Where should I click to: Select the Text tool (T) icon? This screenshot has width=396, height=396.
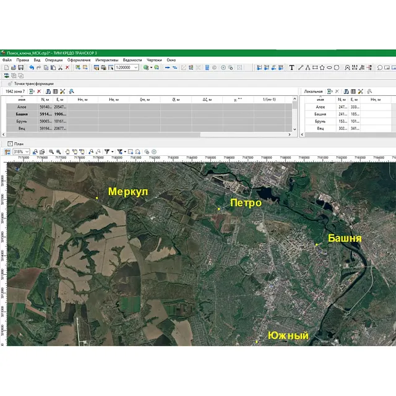click(x=291, y=67)
